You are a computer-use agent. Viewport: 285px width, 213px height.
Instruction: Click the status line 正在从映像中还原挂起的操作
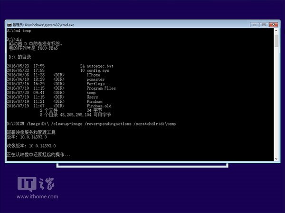click(38, 154)
